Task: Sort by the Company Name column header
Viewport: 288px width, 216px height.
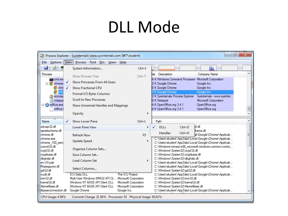Action: click(215, 74)
